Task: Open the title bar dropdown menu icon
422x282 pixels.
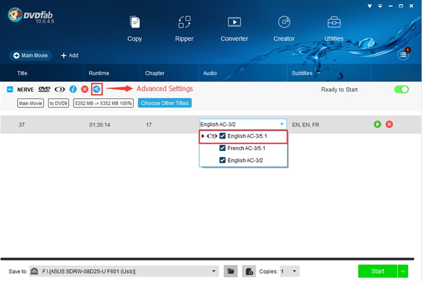Action: click(380, 5)
